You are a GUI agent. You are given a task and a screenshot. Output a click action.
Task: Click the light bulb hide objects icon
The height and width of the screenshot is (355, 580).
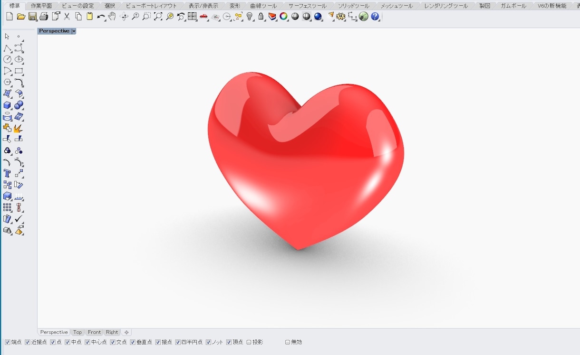click(250, 17)
